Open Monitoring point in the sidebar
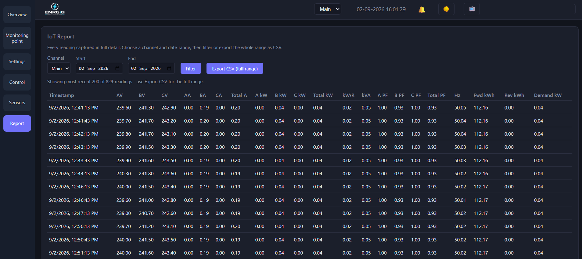The height and width of the screenshot is (259, 582). [17, 38]
